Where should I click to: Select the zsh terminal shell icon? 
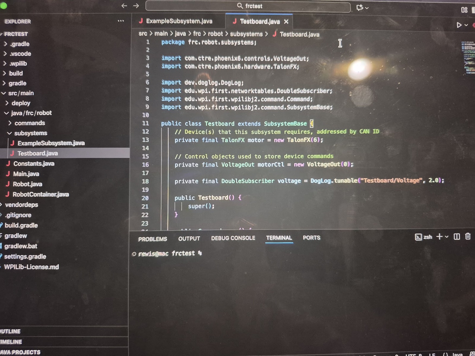(418, 237)
